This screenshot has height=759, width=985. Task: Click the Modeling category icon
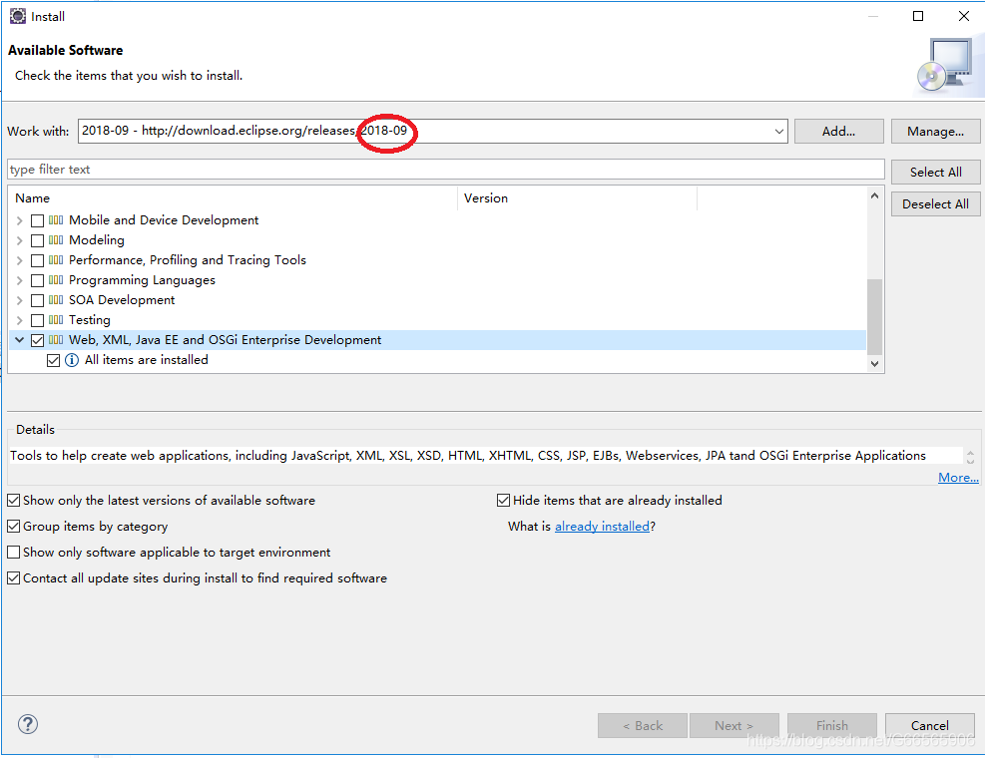tap(56, 240)
